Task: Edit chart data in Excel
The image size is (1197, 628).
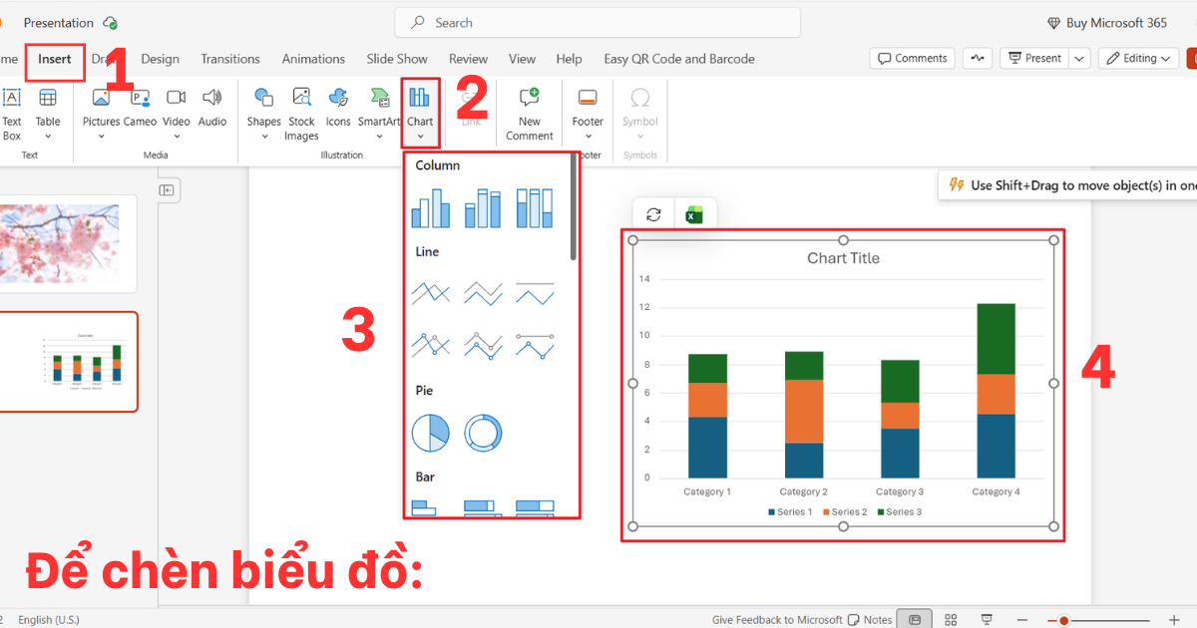Action: coord(693,214)
